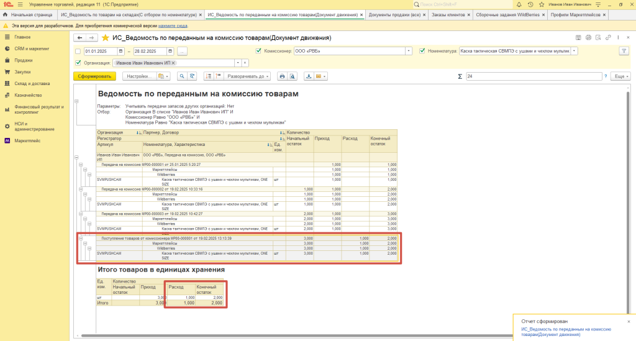This screenshot has height=341, width=636.
Task: Open Казначейство section in sidebar
Action: click(28, 95)
